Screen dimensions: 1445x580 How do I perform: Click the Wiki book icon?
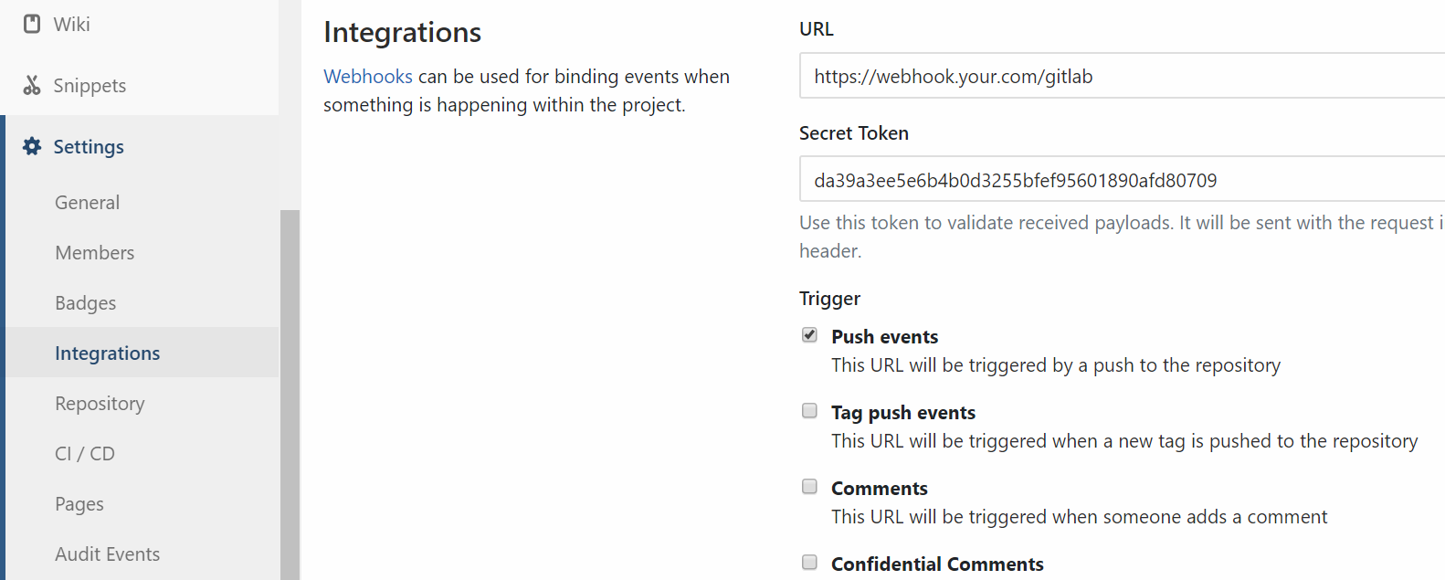[x=32, y=24]
